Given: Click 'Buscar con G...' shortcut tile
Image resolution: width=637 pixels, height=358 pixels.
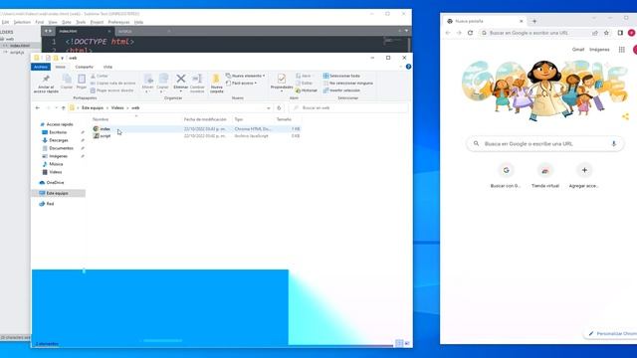Looking at the screenshot, I should click(x=506, y=176).
